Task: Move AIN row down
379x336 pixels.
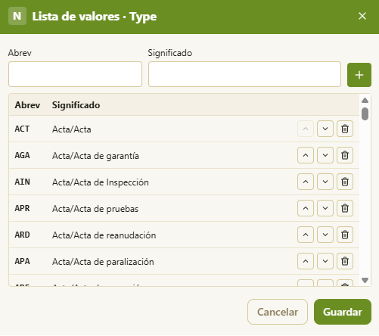Action: (325, 182)
